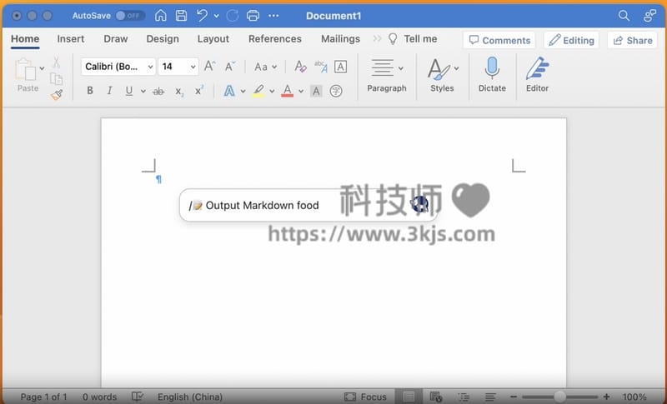The image size is (667, 404).
Task: Apply yellow text highlight color
Action: [258, 91]
